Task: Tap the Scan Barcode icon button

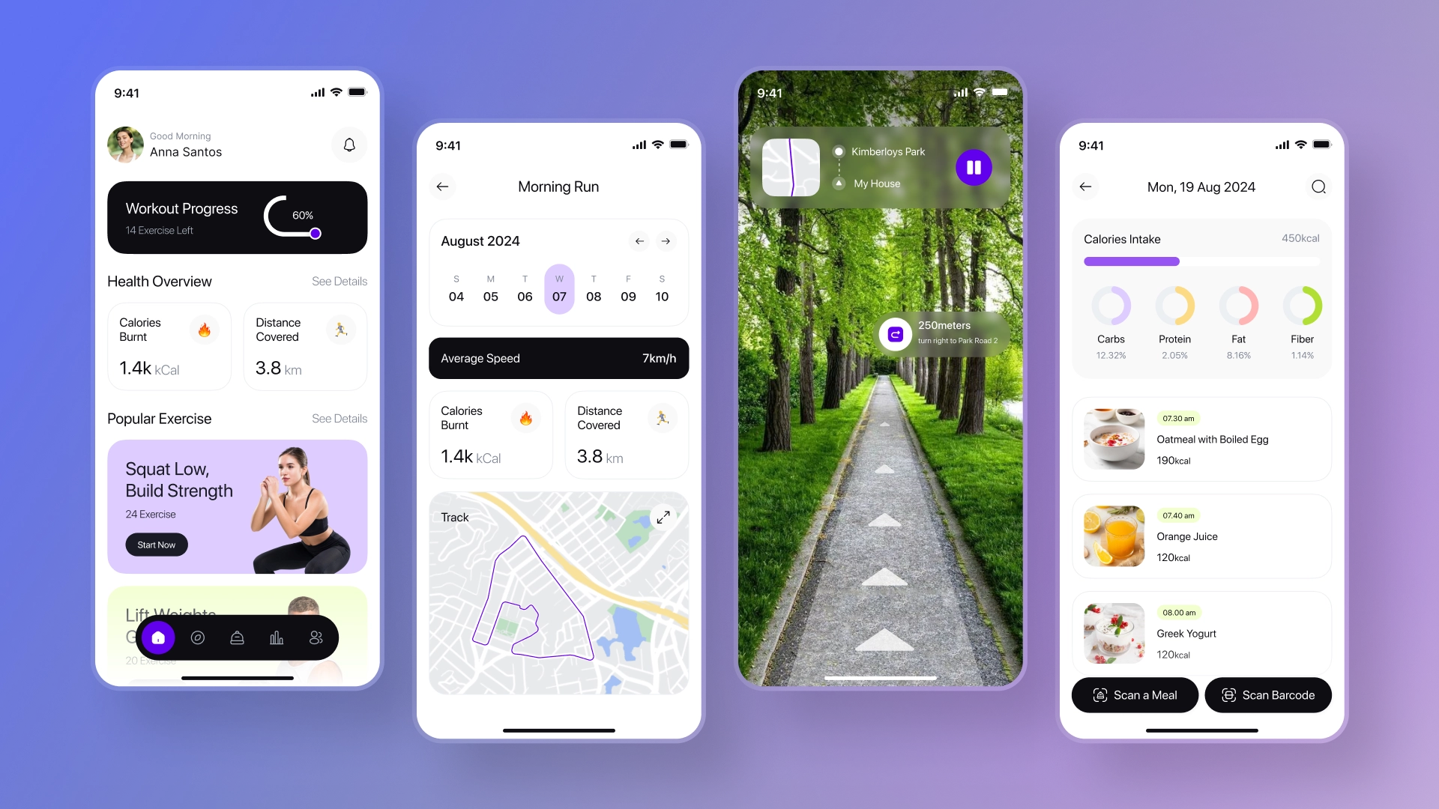Action: (x=1228, y=694)
